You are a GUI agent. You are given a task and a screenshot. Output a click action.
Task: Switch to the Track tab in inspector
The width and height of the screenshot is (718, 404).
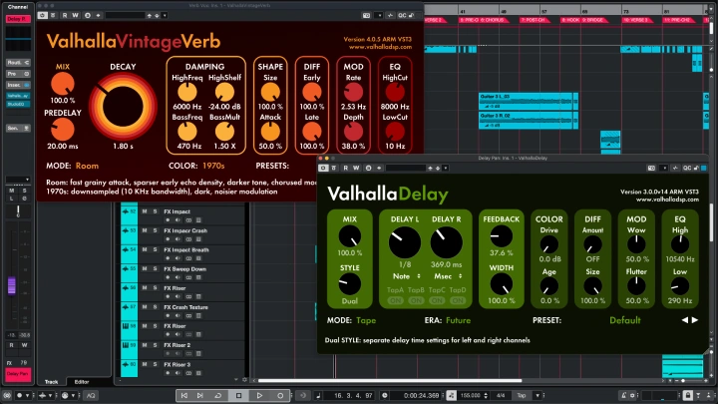51,381
